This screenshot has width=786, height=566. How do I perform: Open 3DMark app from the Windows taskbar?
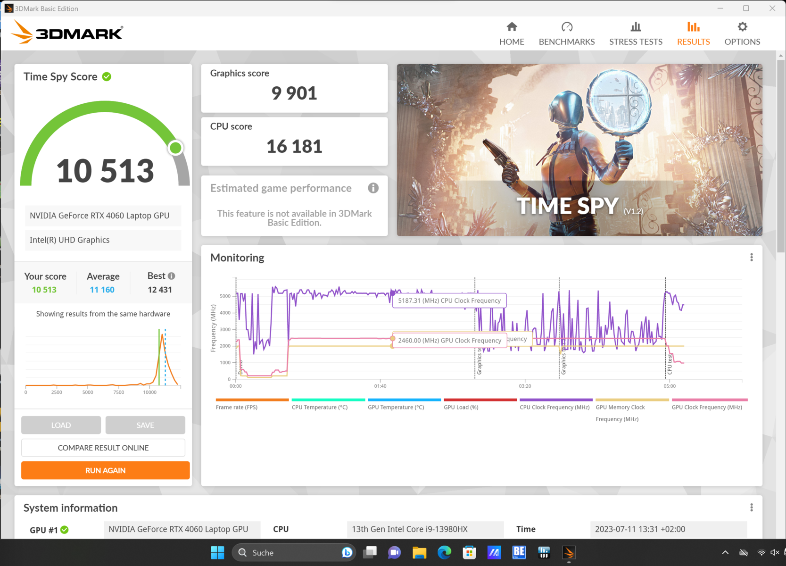coord(569,552)
